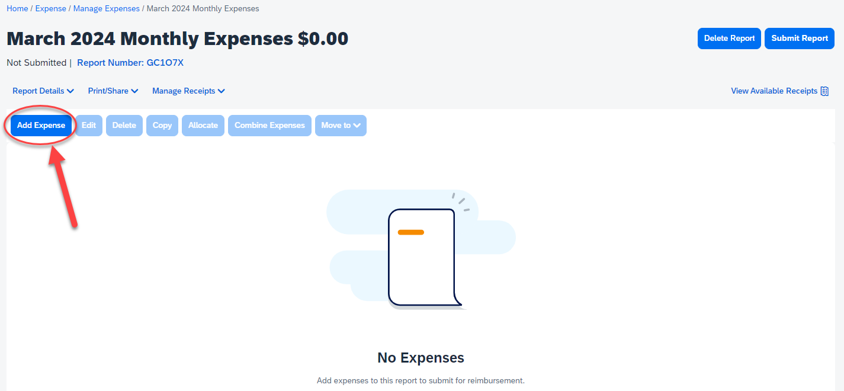Click the Delete expense button
Image resolution: width=844 pixels, height=391 pixels.
click(x=124, y=126)
